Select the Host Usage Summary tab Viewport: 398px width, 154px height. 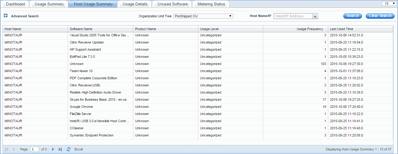(93, 4)
